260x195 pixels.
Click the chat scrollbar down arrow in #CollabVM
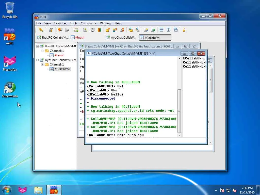[180, 135]
